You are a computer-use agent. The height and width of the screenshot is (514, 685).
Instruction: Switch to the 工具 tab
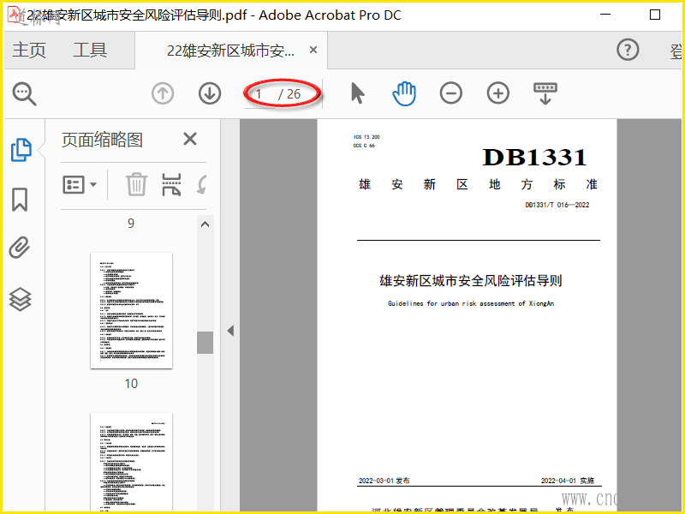point(90,50)
